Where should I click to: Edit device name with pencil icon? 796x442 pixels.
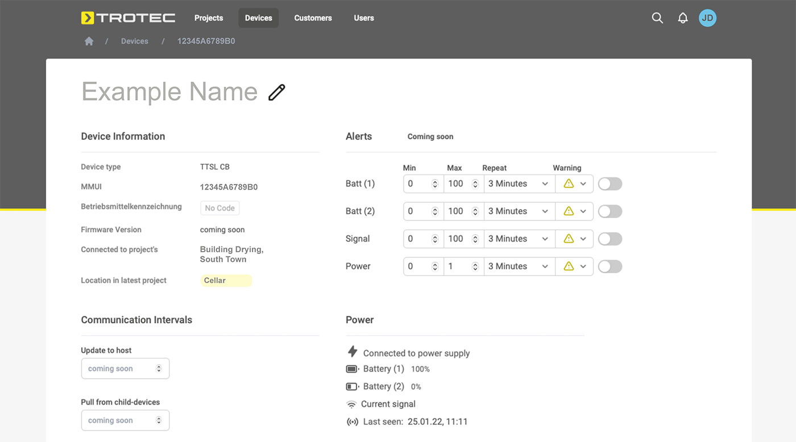point(277,92)
